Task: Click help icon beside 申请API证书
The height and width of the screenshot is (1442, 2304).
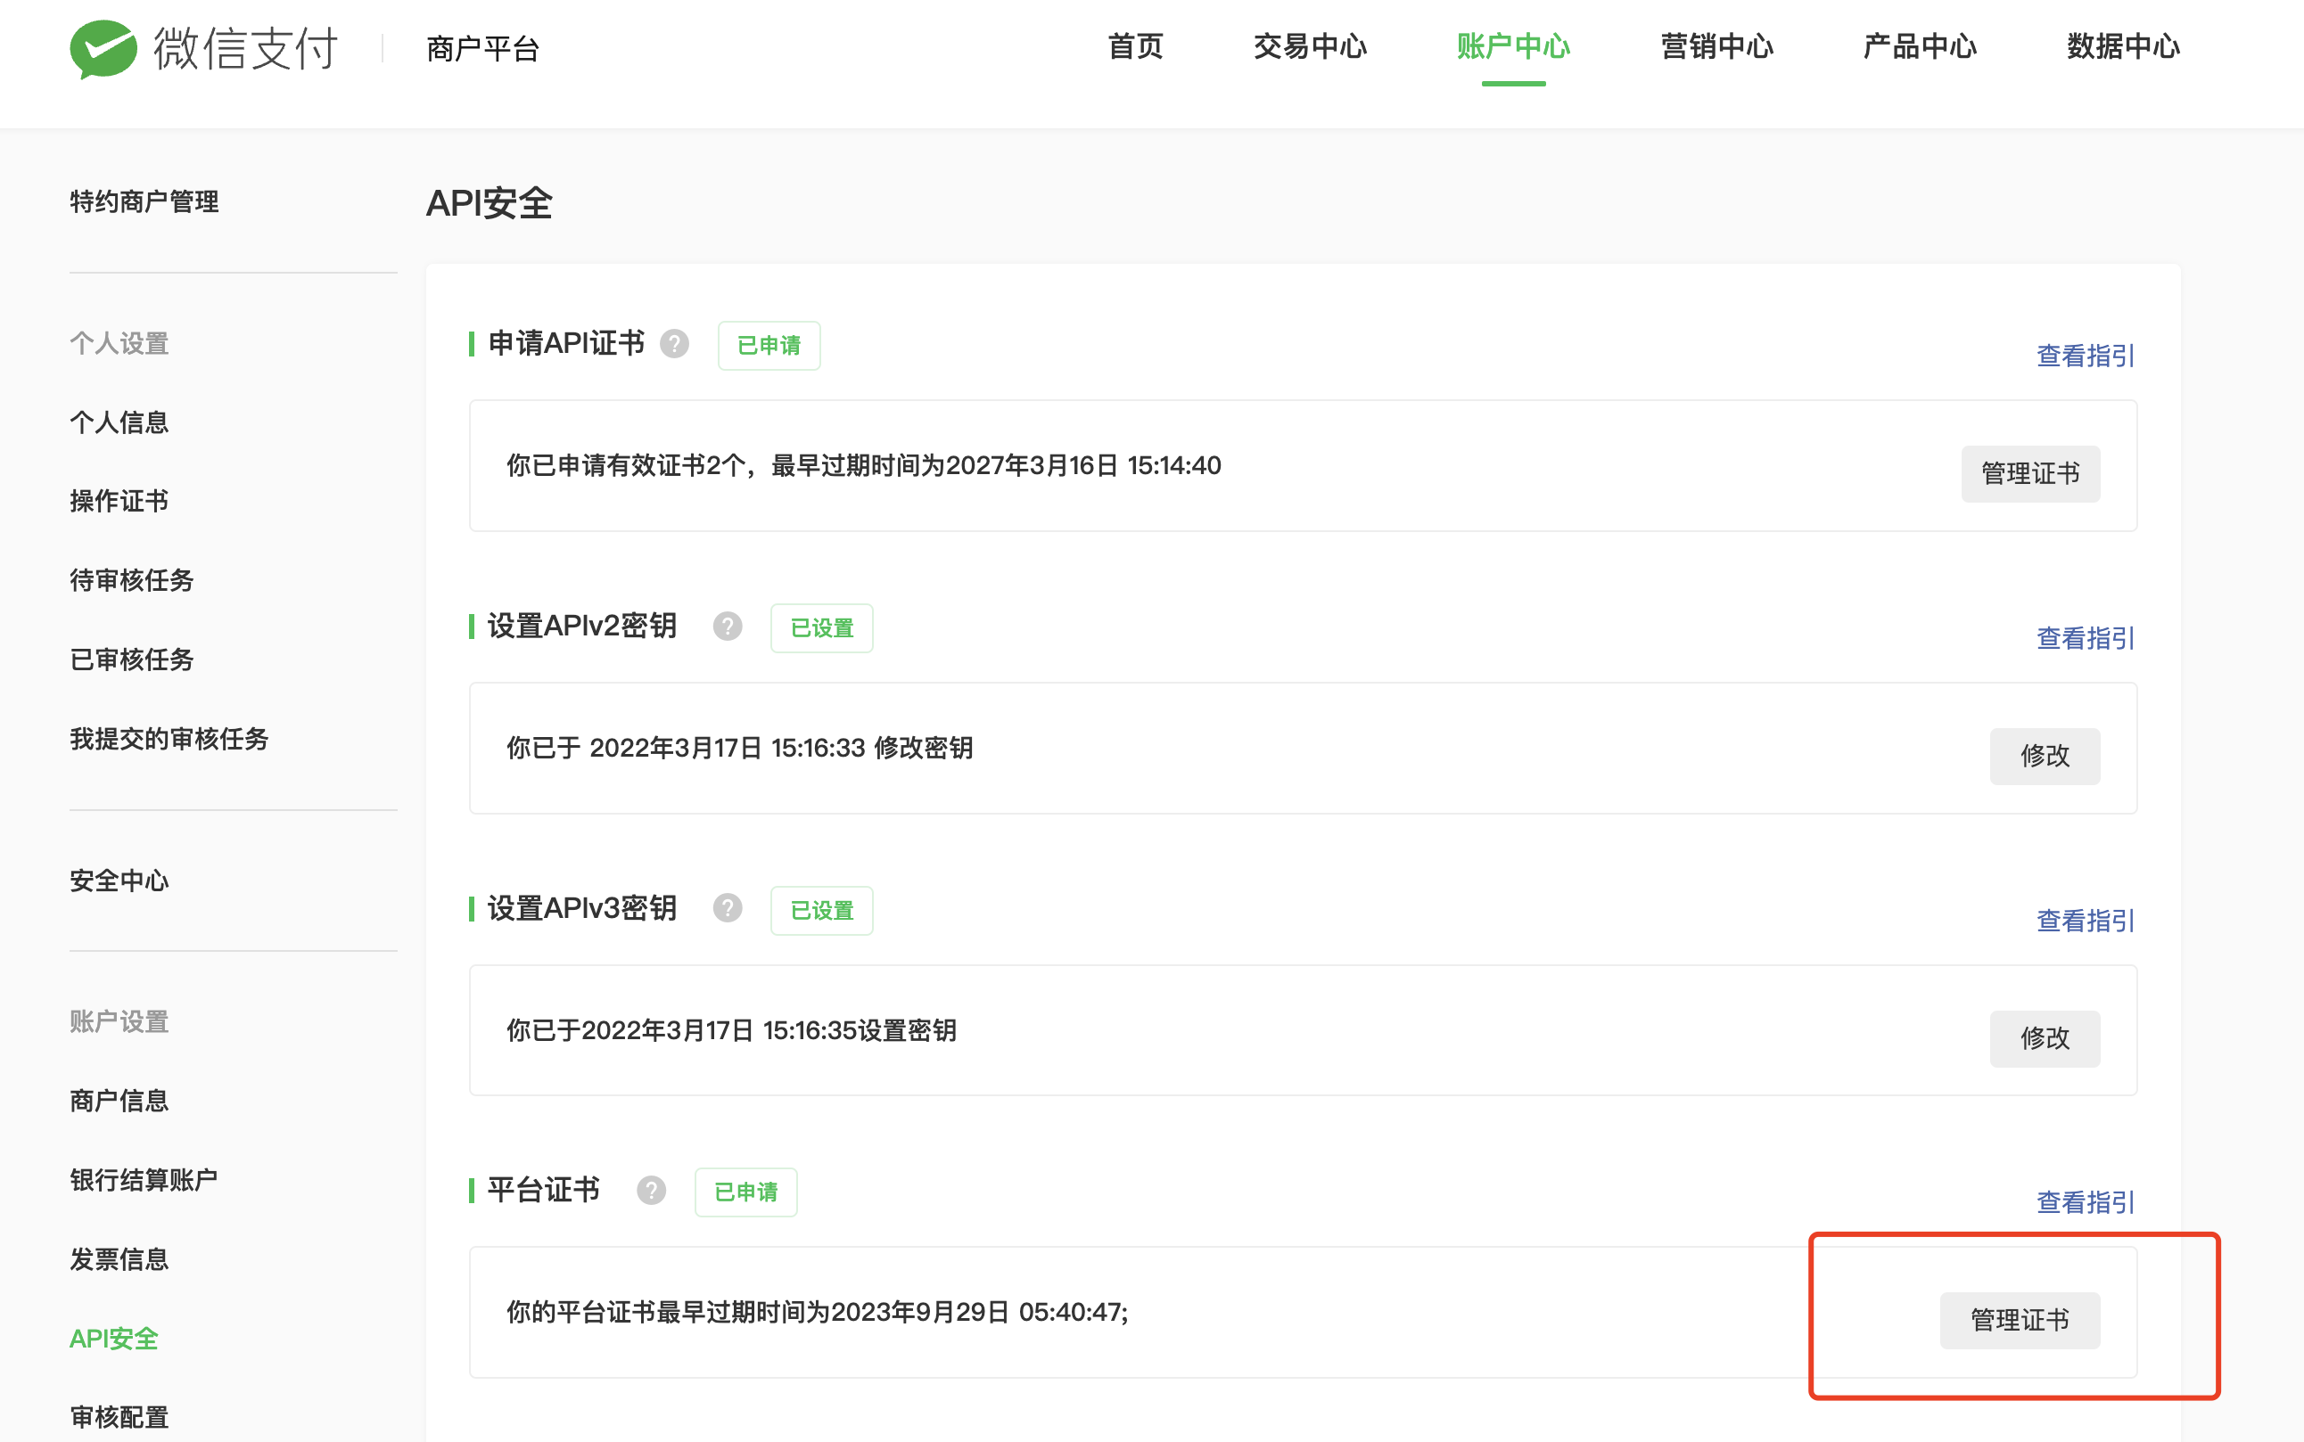Action: pyautogui.click(x=674, y=343)
